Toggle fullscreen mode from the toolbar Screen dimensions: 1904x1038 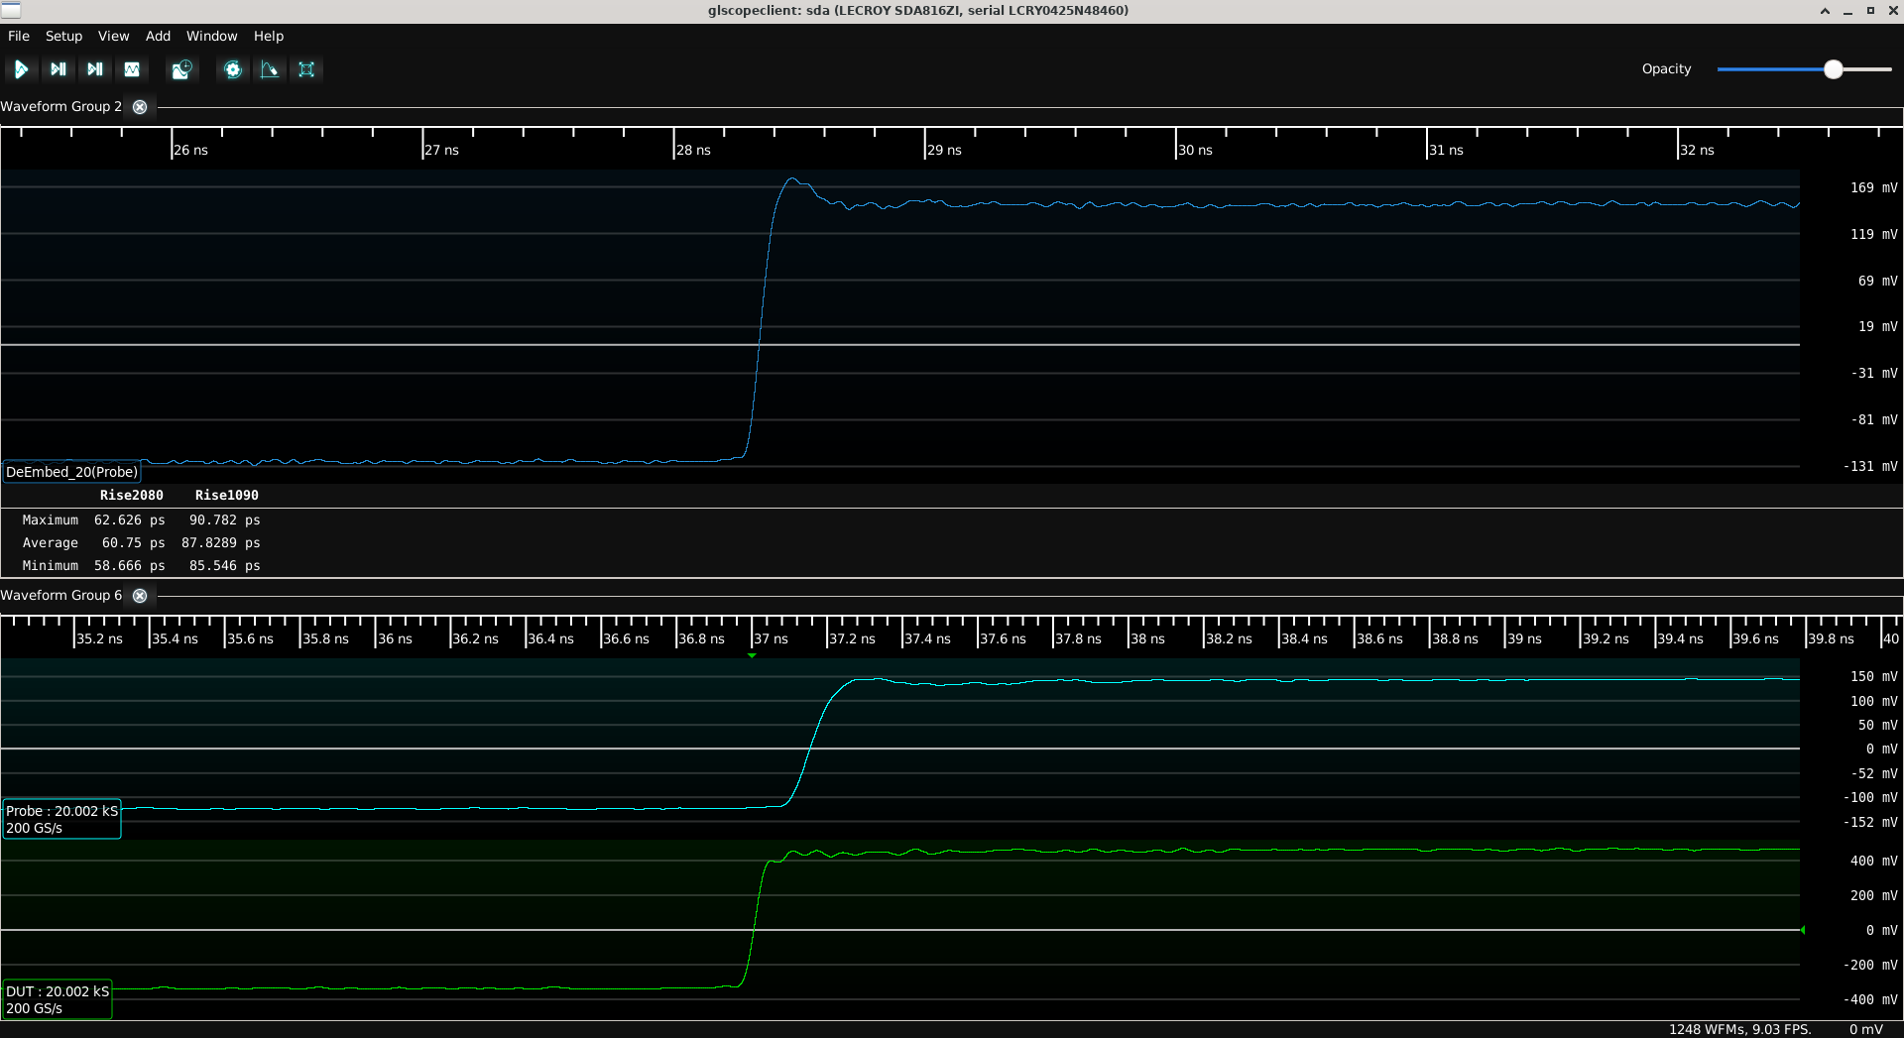[x=306, y=69]
